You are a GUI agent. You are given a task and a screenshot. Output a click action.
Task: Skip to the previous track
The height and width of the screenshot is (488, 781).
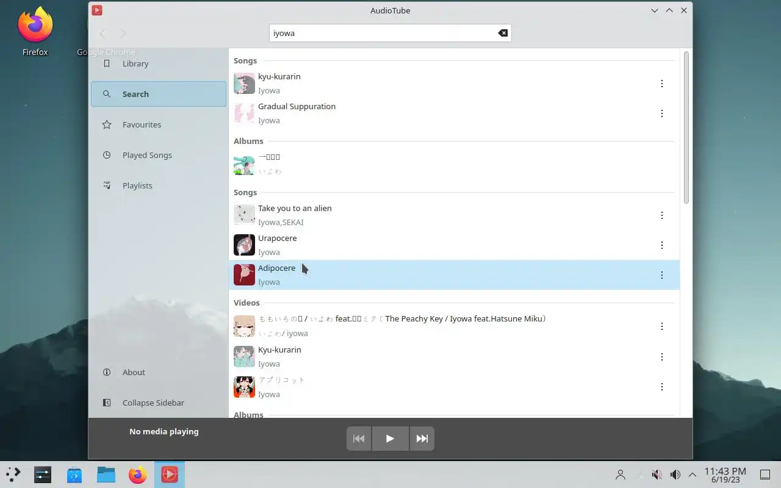(359, 439)
